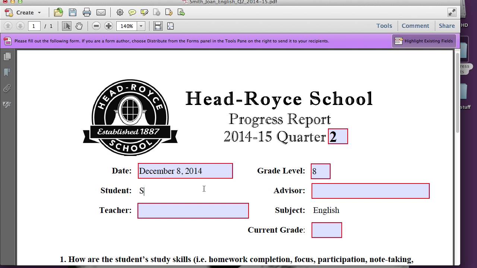Click the page number field
Viewport: 477px width, 268px height.
(34, 26)
